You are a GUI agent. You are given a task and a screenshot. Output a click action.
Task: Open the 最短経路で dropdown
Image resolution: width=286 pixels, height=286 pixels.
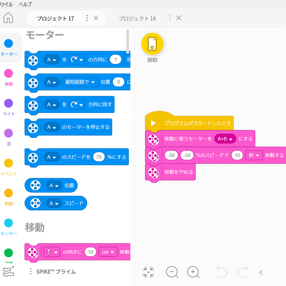click(x=80, y=82)
